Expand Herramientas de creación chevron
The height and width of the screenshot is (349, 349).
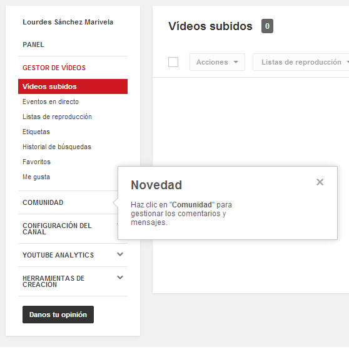tap(120, 278)
